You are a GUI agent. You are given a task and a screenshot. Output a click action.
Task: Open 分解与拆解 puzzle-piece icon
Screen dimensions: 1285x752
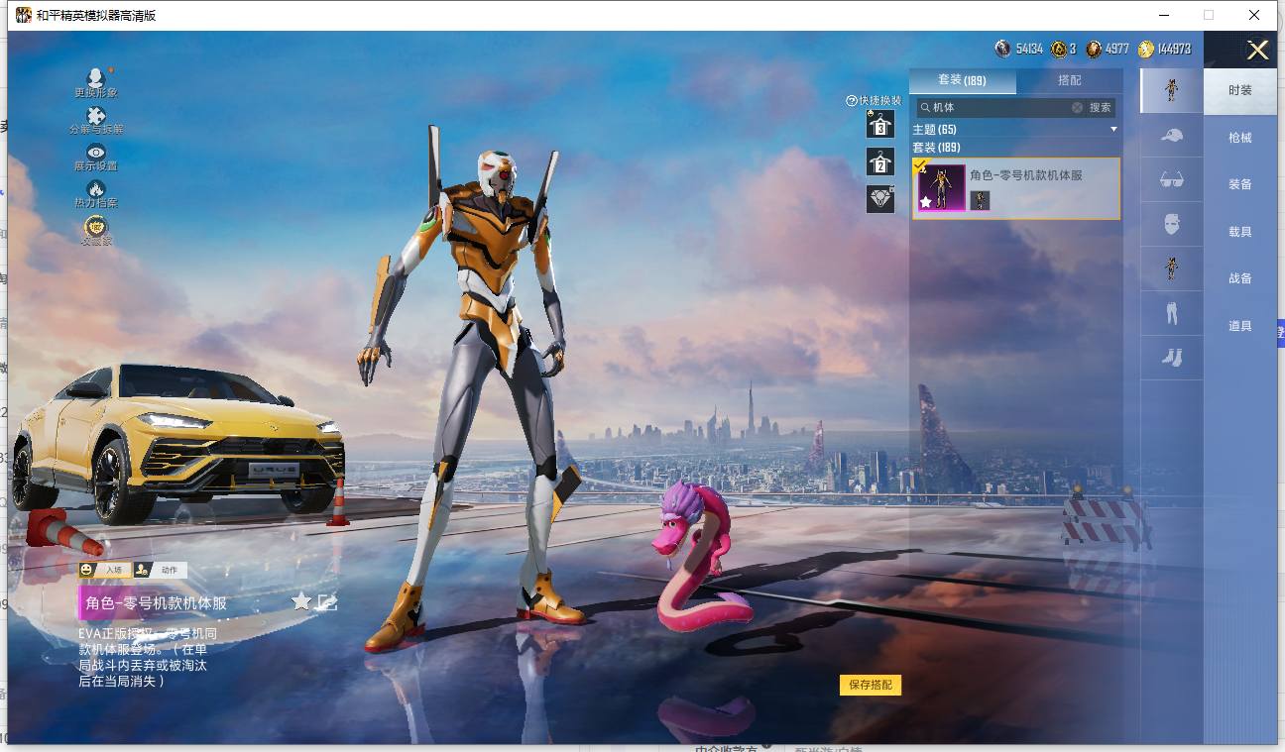pyautogui.click(x=95, y=116)
